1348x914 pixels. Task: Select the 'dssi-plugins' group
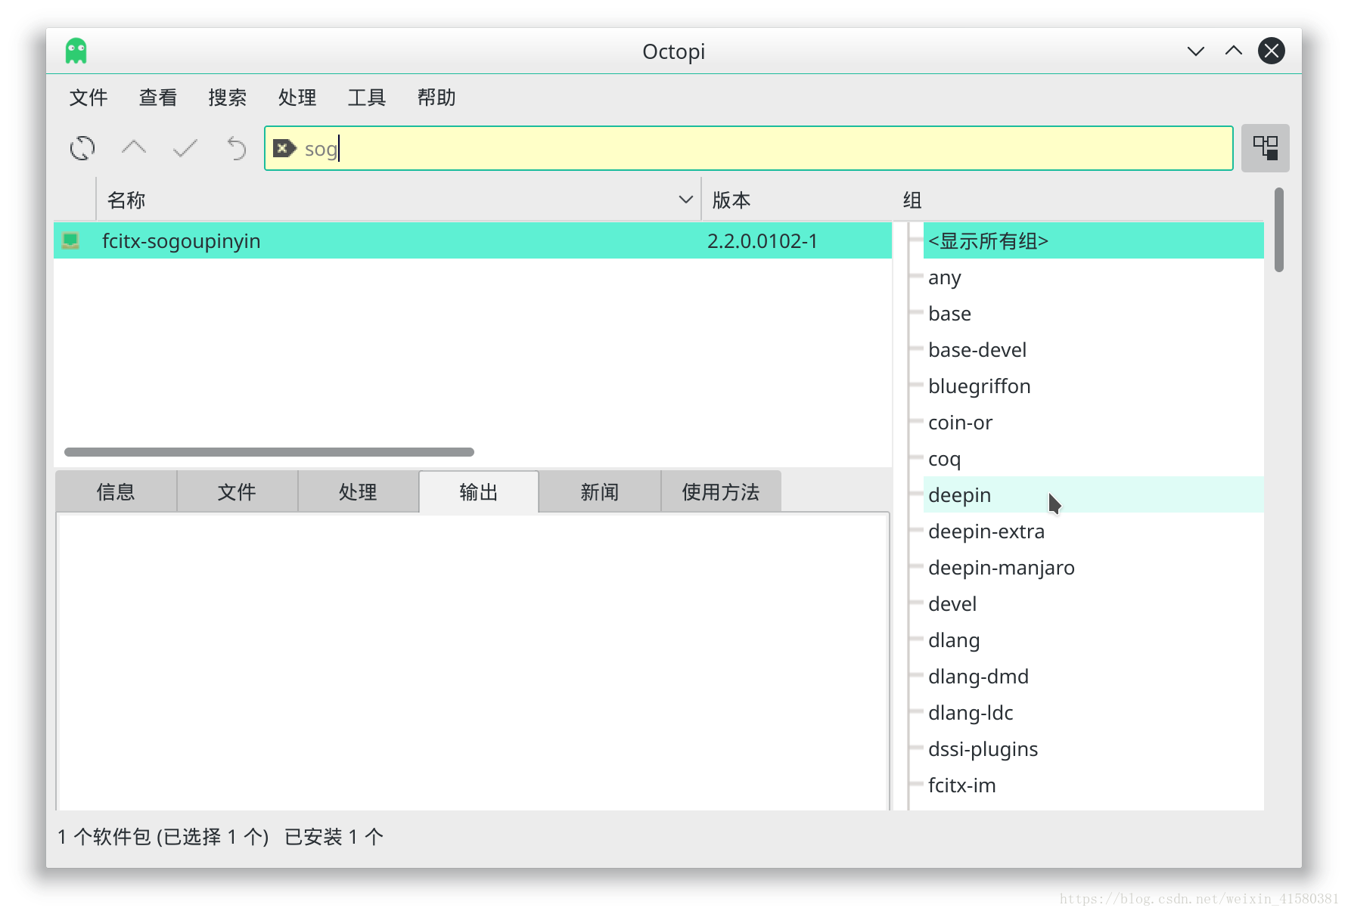coord(1093,749)
